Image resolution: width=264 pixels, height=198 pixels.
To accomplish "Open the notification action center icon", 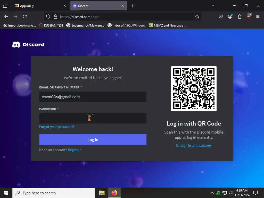I will [x=255, y=193].
